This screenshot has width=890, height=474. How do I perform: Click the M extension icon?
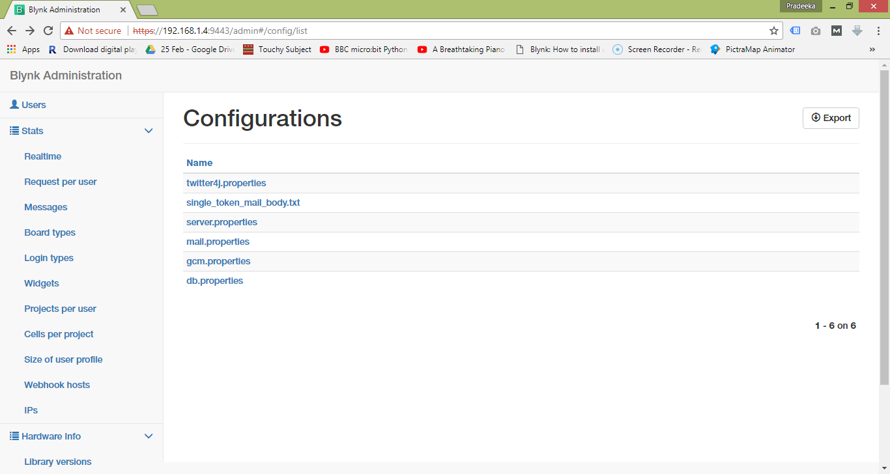(x=837, y=31)
